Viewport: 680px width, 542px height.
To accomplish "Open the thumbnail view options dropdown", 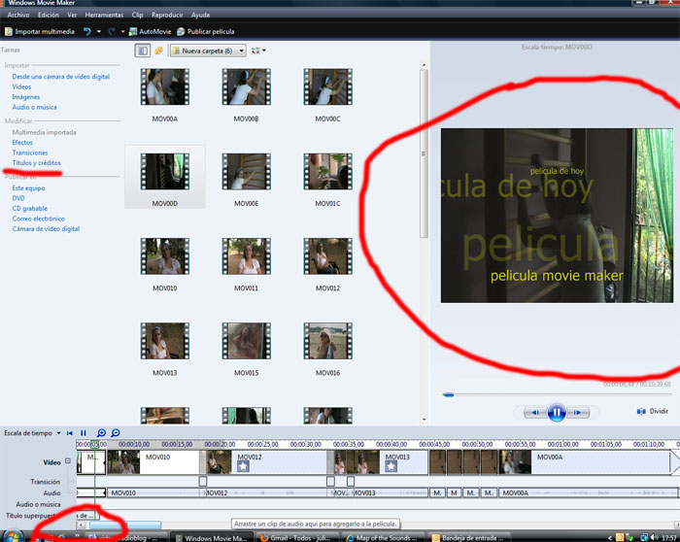I will pyautogui.click(x=258, y=51).
